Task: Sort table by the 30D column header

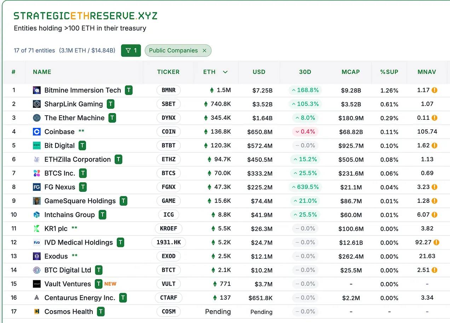Action: [x=305, y=72]
